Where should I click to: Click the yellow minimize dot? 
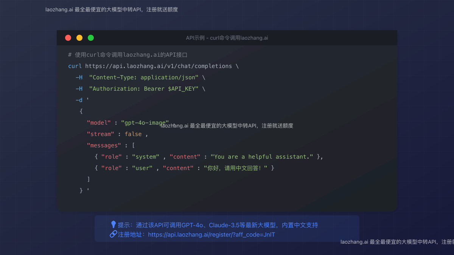[x=79, y=38]
